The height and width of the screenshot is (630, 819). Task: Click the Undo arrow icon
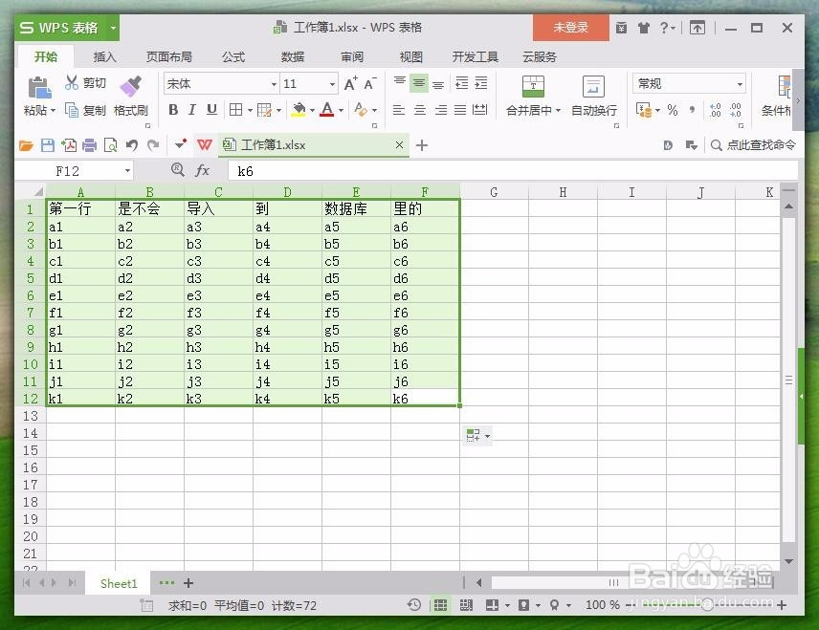(133, 144)
